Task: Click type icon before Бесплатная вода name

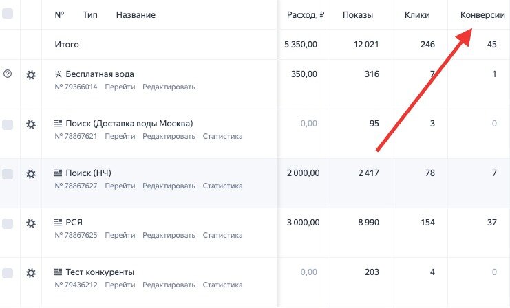Action: tap(58, 74)
